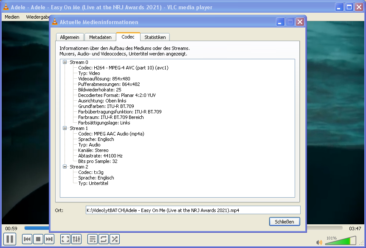The width and height of the screenshot is (366, 248).
Task: Select Farbsättigungslage: Links row
Action: point(104,123)
